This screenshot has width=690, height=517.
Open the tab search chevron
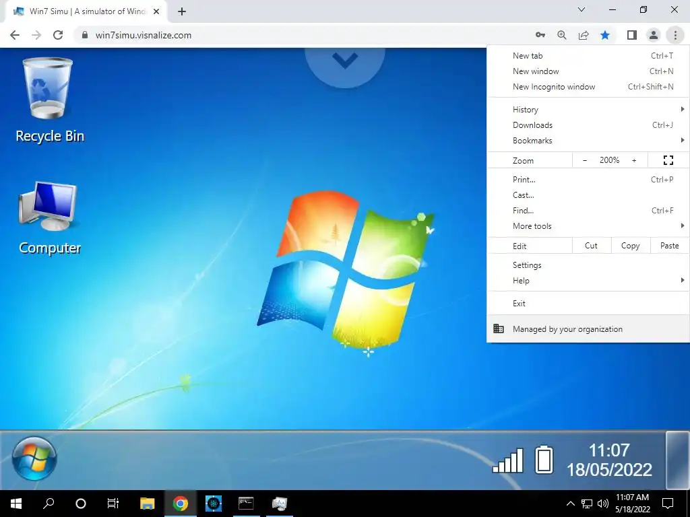[x=582, y=9]
